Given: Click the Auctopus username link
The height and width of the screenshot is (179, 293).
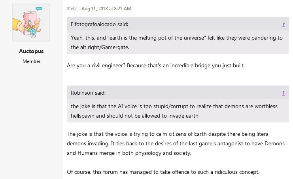Looking at the screenshot, I should click(31, 51).
